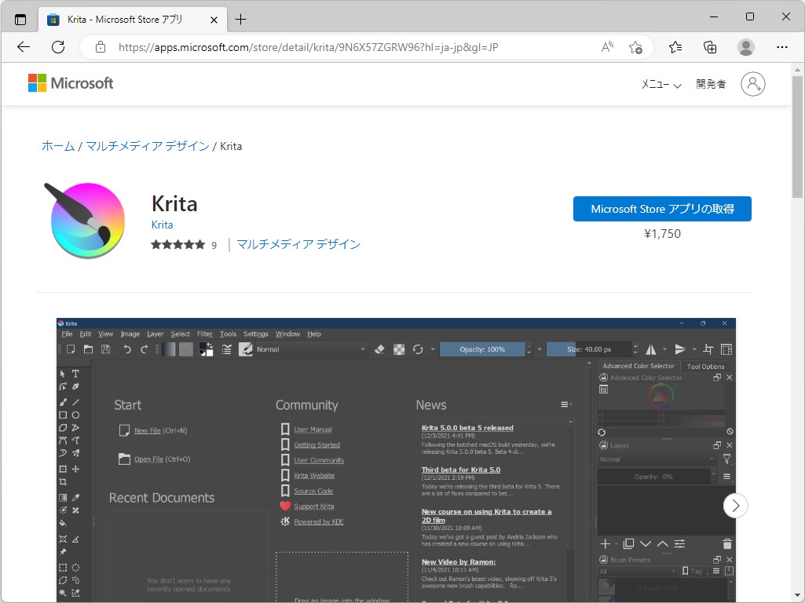Click the Microsoft Store アプリの取得 button
This screenshot has height=603, width=805.
click(662, 209)
